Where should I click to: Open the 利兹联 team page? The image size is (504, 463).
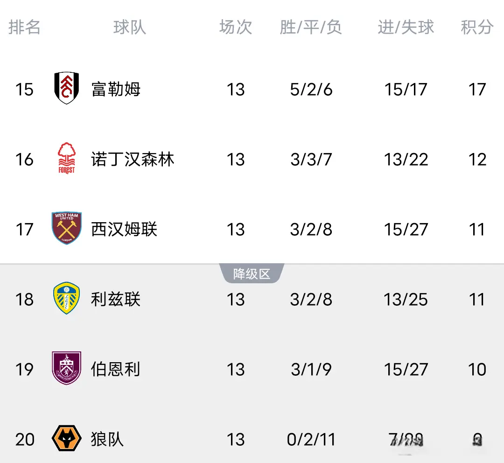116,299
